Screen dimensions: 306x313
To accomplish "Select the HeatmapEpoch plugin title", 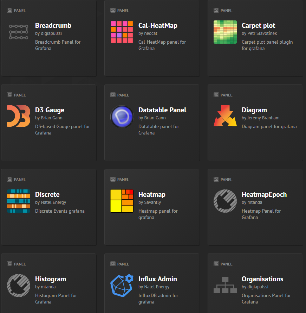I will click(264, 194).
